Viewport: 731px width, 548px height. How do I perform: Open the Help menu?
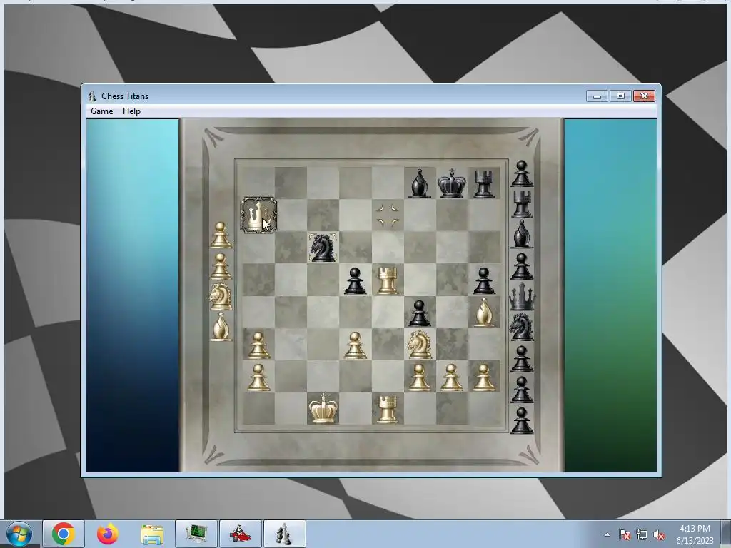pyautogui.click(x=131, y=111)
